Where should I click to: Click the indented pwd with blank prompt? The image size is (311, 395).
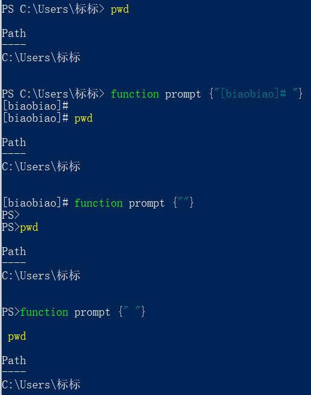pos(17,337)
